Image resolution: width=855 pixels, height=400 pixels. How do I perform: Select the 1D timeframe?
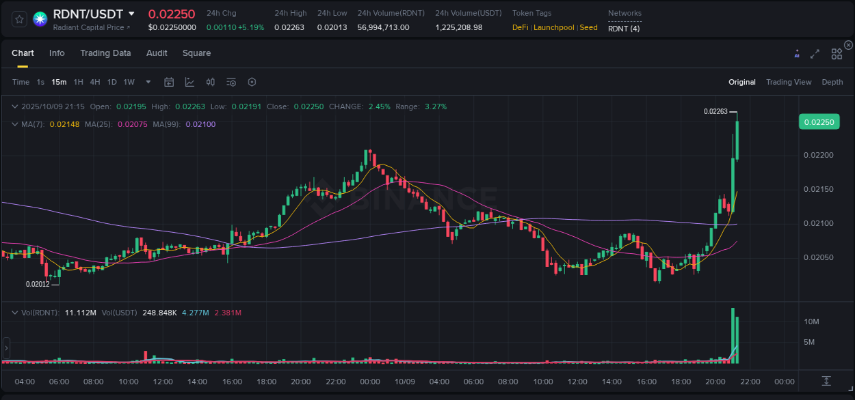pyautogui.click(x=111, y=82)
